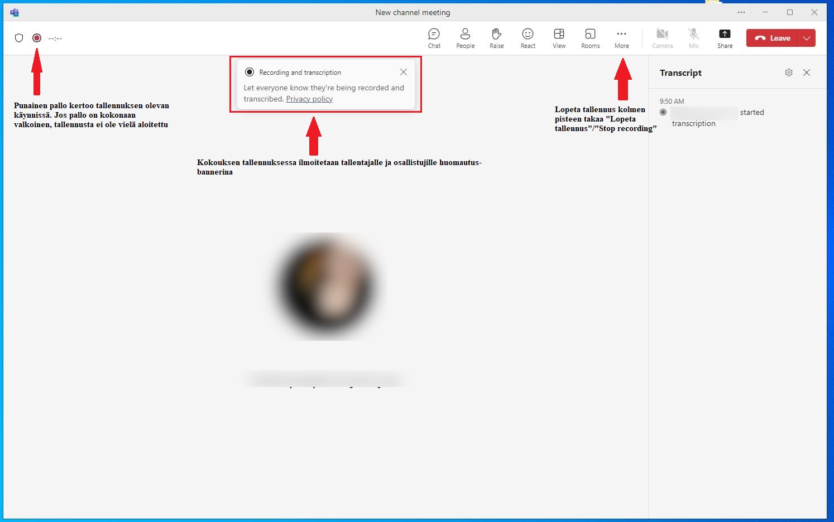Open the More actions menu
Screen dimensions: 834x522
point(621,38)
